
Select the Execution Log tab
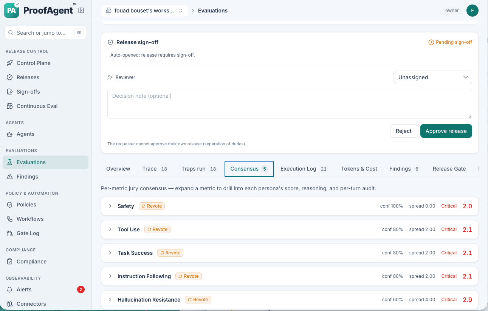pos(304,169)
